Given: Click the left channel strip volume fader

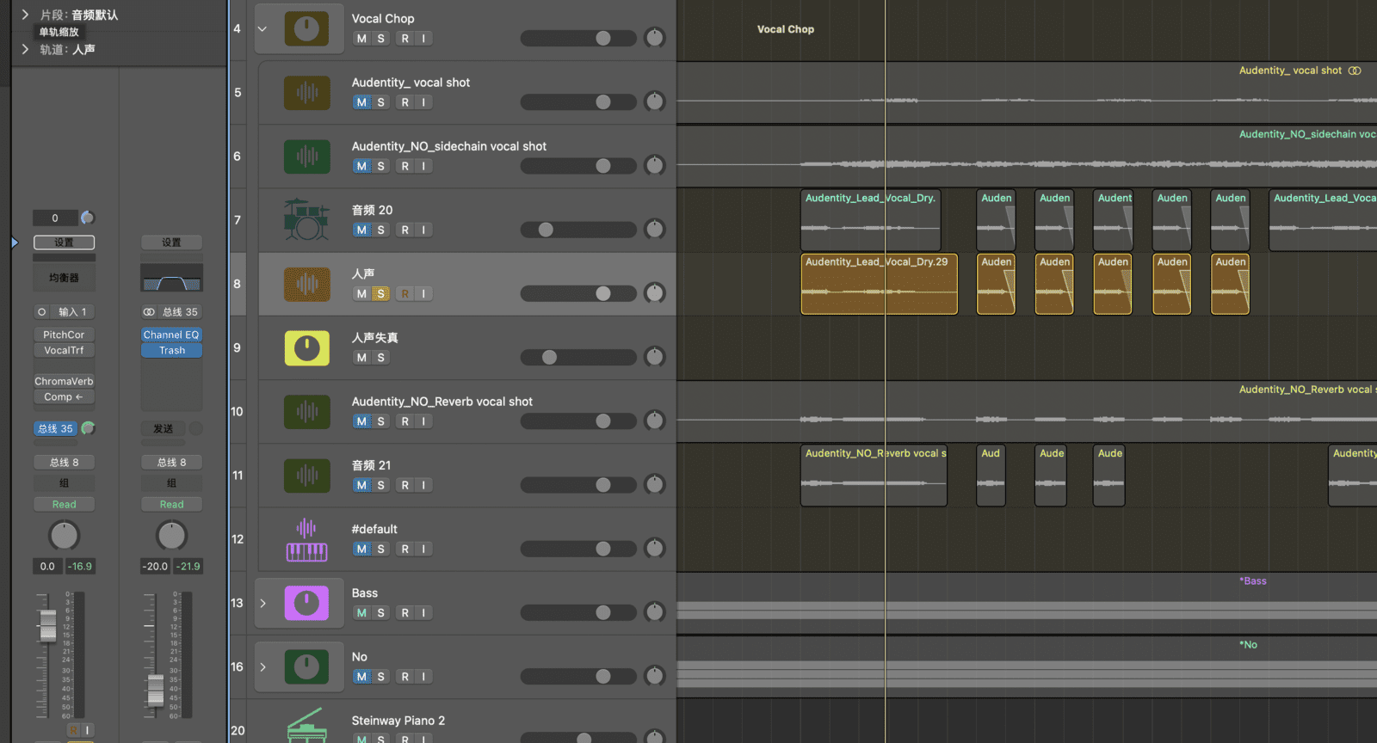Looking at the screenshot, I should pyautogui.click(x=48, y=624).
